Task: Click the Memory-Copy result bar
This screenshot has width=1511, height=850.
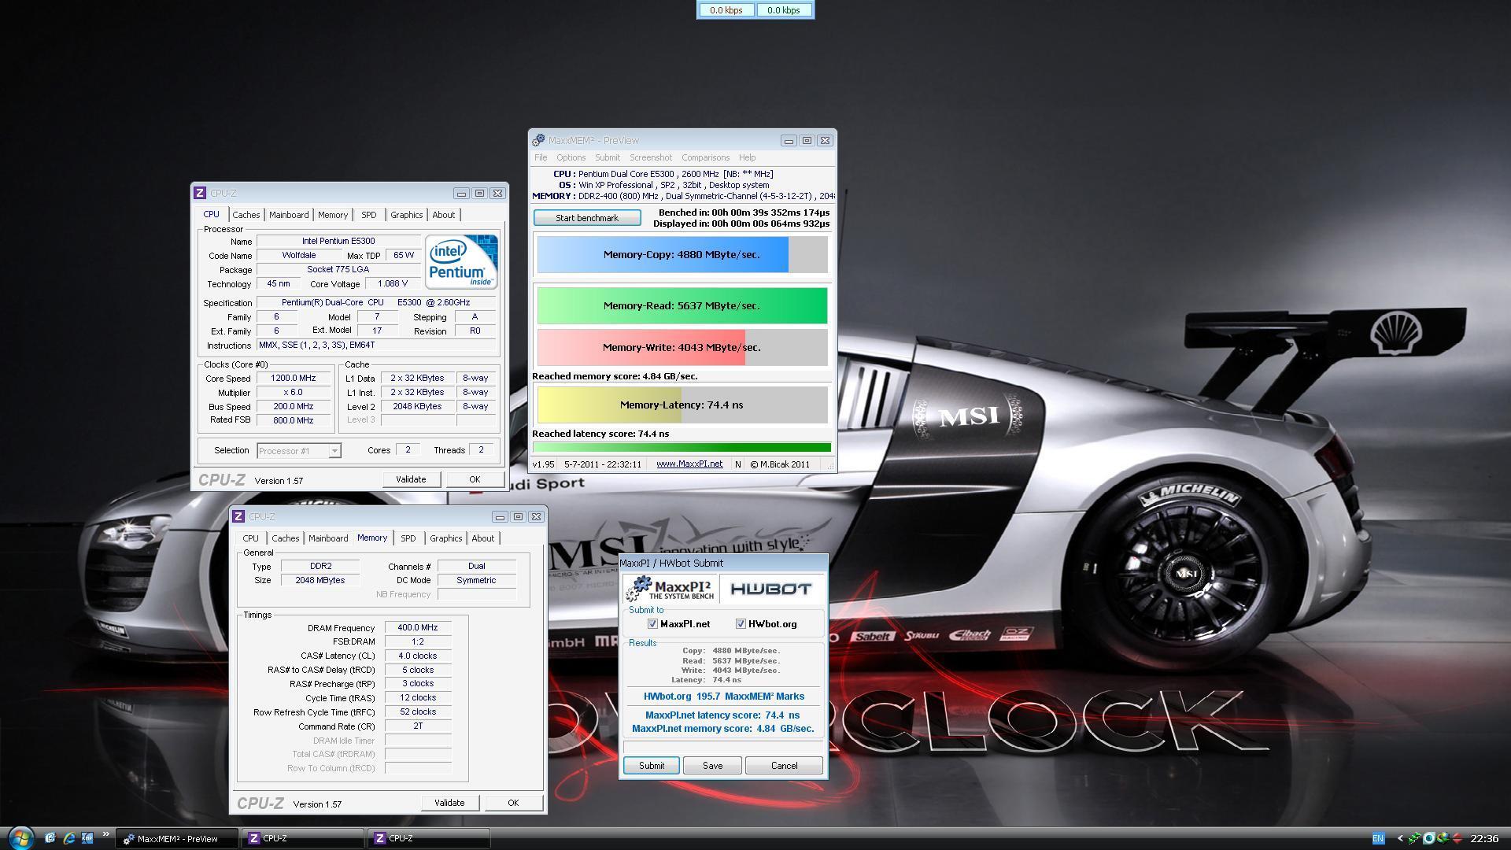Action: (682, 255)
